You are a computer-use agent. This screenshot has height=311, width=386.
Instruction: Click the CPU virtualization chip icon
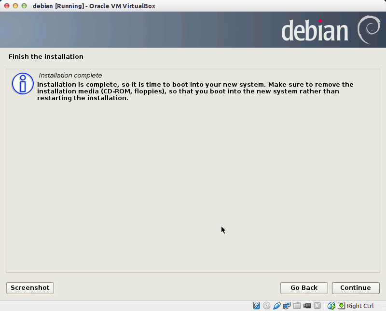coord(317,306)
